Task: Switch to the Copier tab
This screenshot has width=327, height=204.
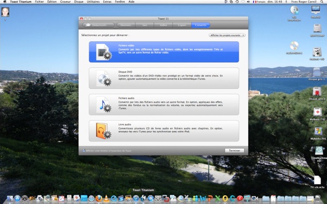Action: coord(182,25)
